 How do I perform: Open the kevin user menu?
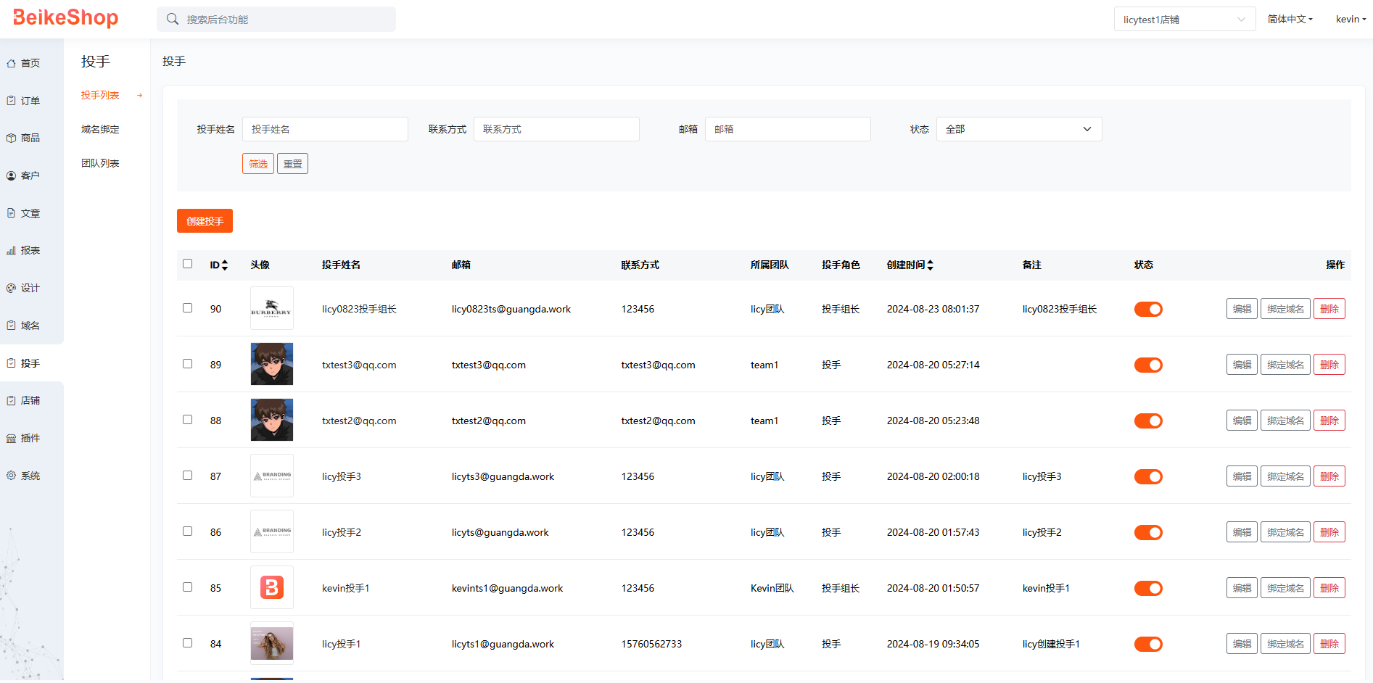[1351, 20]
